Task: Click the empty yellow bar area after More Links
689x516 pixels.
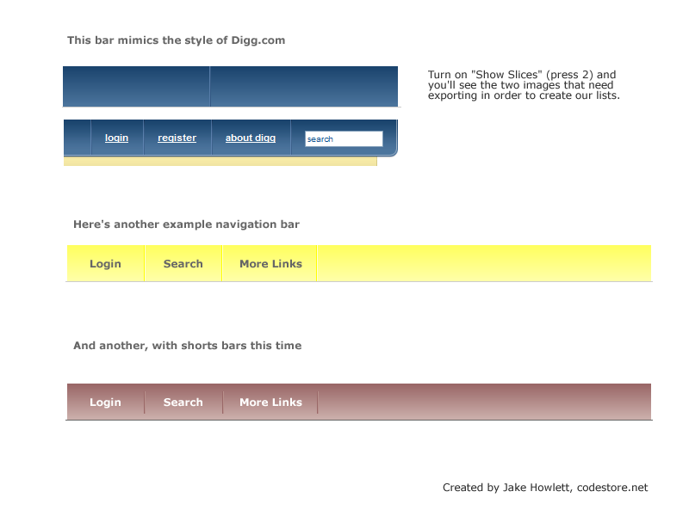Action: pyautogui.click(x=484, y=264)
